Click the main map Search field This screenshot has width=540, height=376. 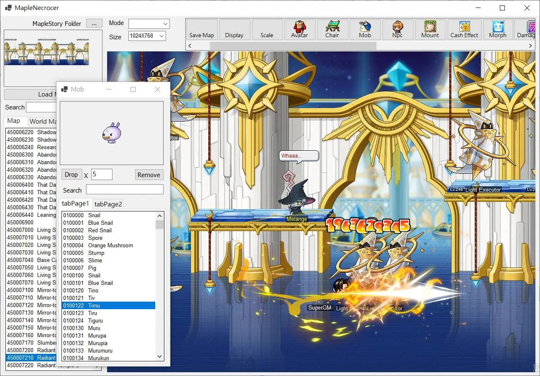click(41, 107)
